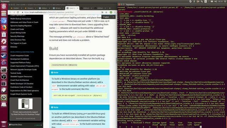Open Expectations for DNS Seed operators link

click(24, 91)
